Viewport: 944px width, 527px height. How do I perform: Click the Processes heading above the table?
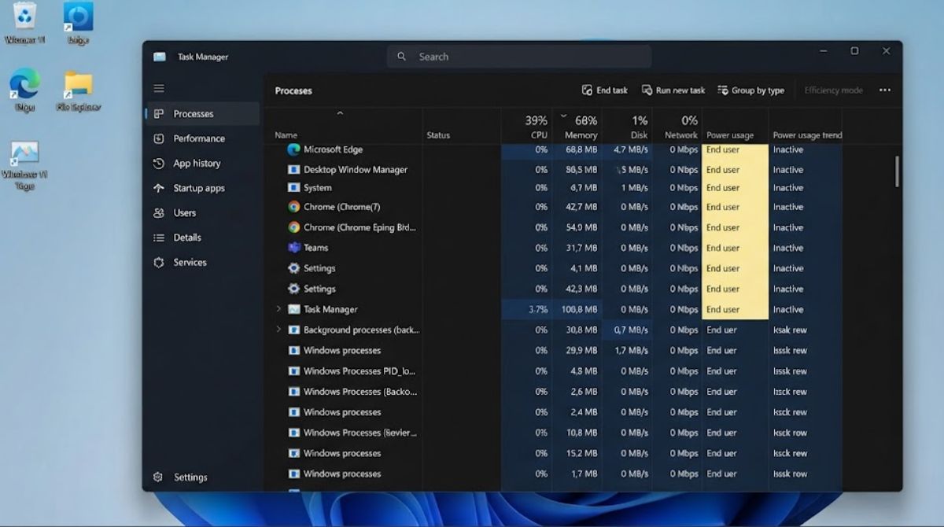coord(293,90)
